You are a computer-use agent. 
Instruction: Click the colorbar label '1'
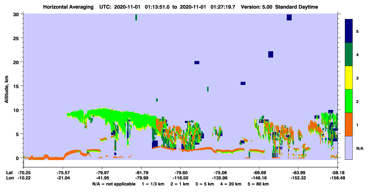[357, 125]
